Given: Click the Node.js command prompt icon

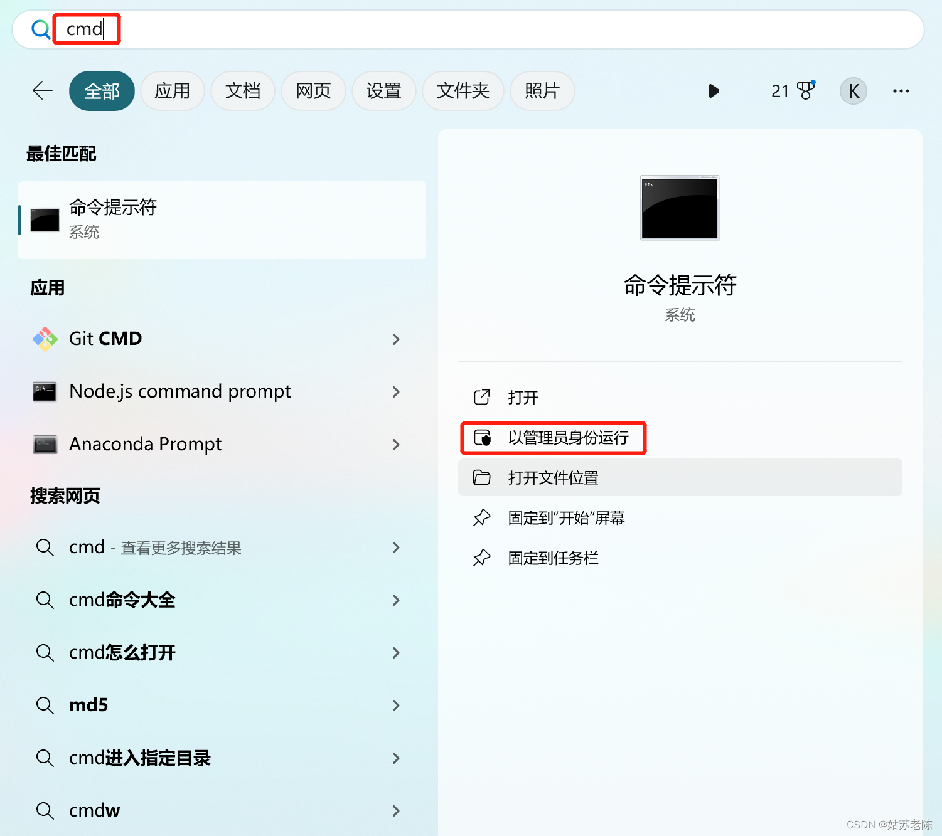Looking at the screenshot, I should click(45, 392).
